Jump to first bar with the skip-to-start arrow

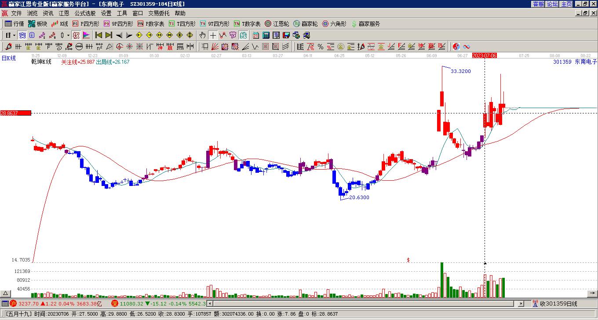(99, 35)
